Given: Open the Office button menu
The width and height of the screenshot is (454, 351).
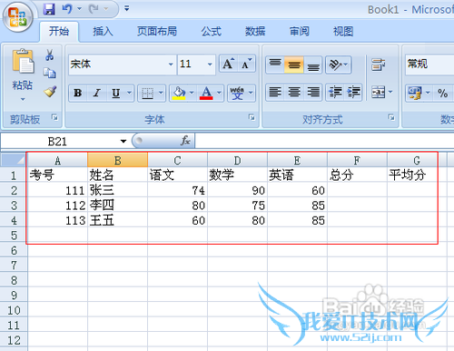Looking at the screenshot, I should (x=17, y=17).
